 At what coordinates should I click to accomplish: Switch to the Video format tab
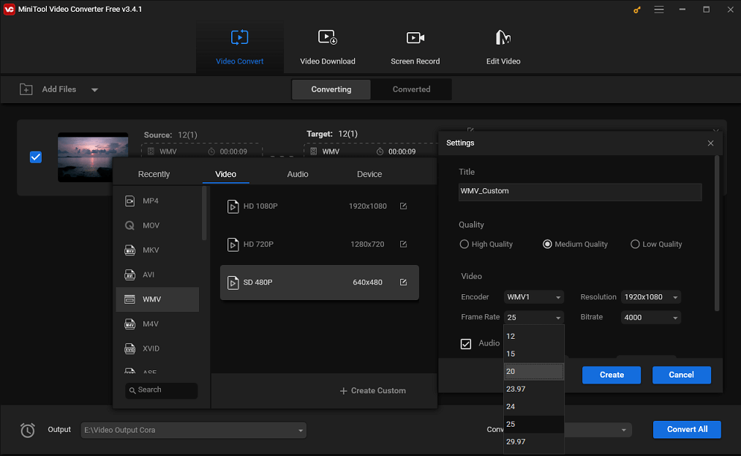click(x=226, y=174)
